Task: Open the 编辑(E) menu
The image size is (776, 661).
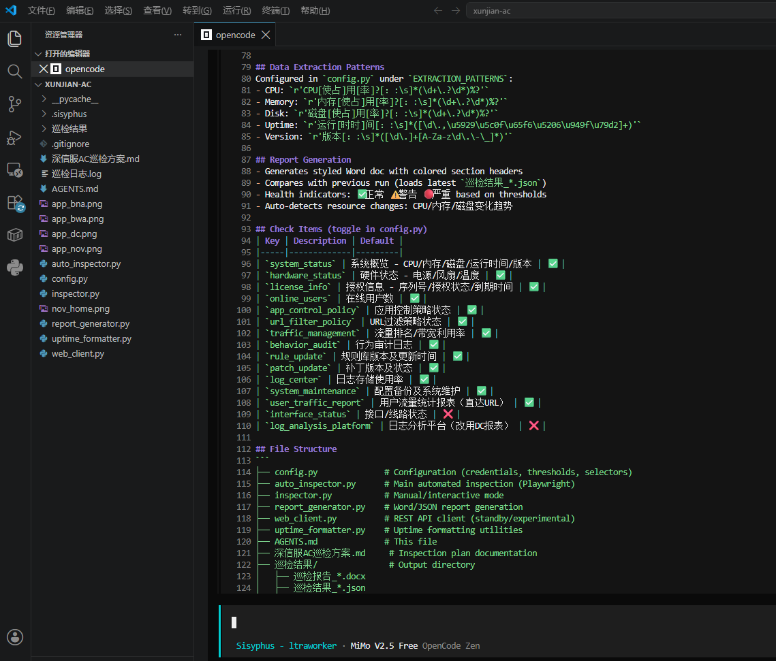Action: point(80,10)
